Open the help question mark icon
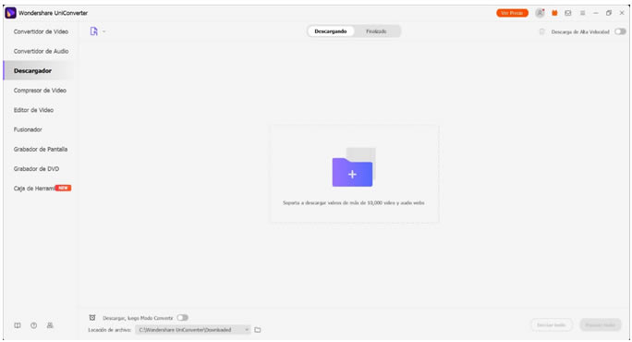632x342 pixels. point(34,325)
